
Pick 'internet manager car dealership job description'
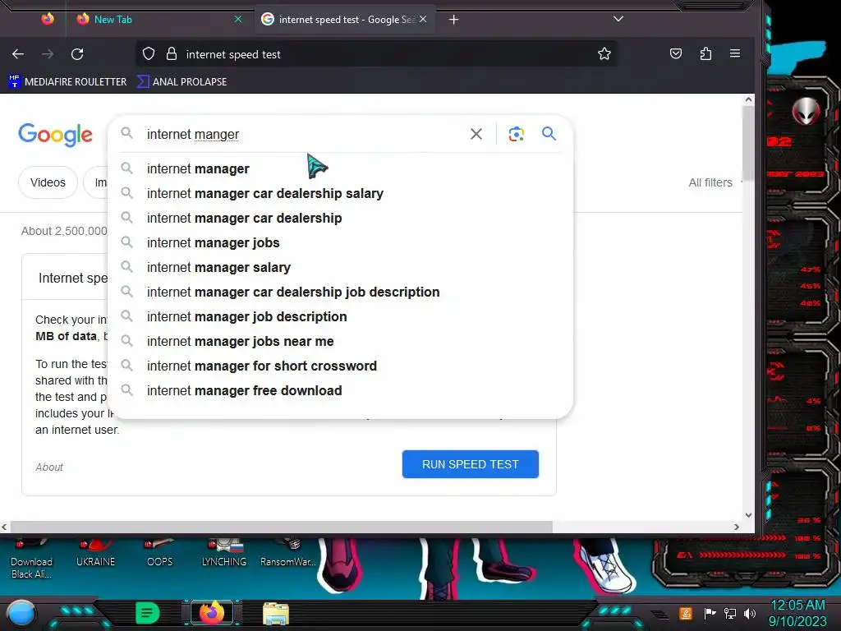(x=341, y=292)
